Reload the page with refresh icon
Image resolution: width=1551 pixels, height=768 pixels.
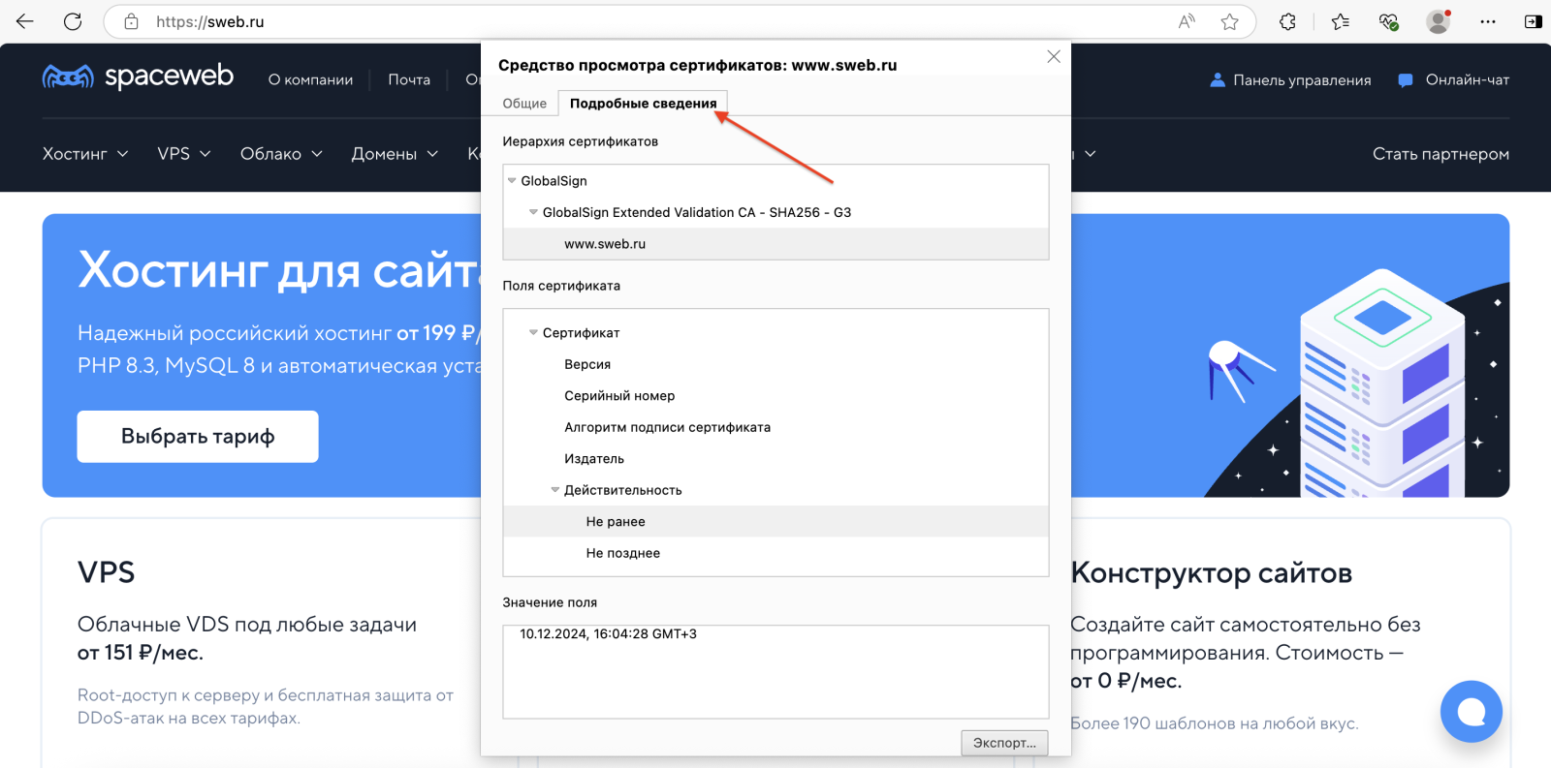tap(73, 21)
